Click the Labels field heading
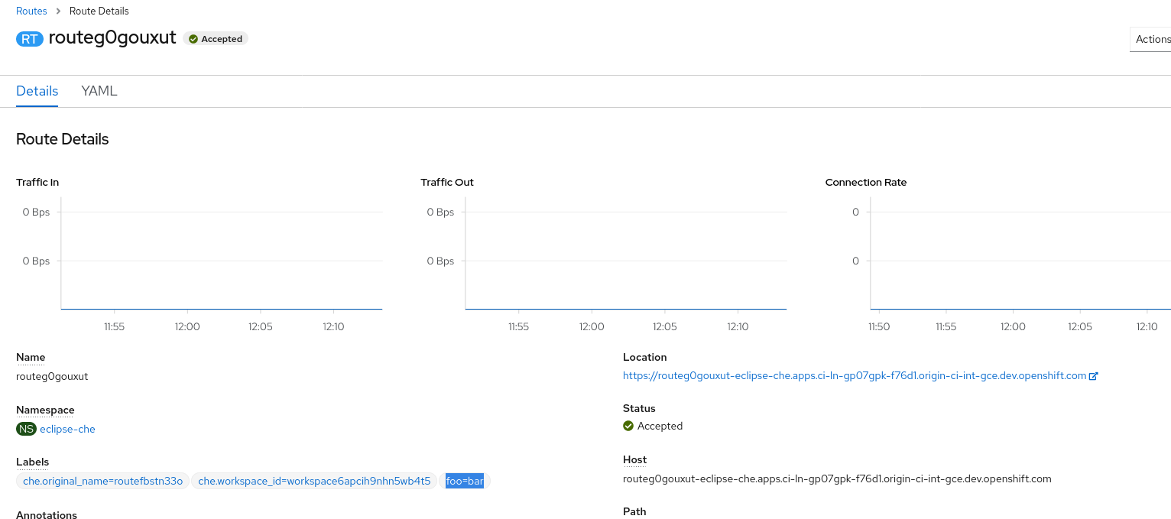 coord(32,462)
